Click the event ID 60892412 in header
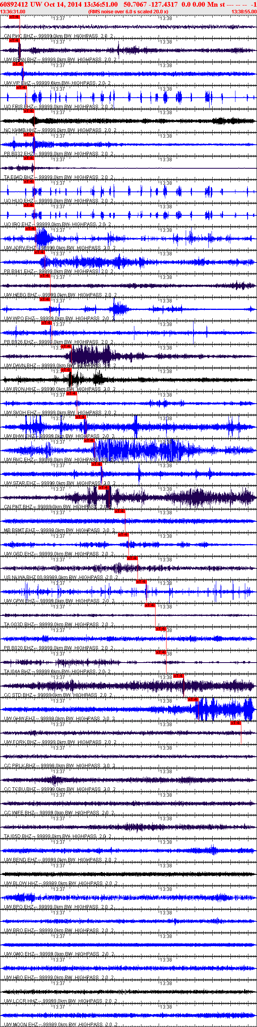257x1027 pixels. point(14,4)
